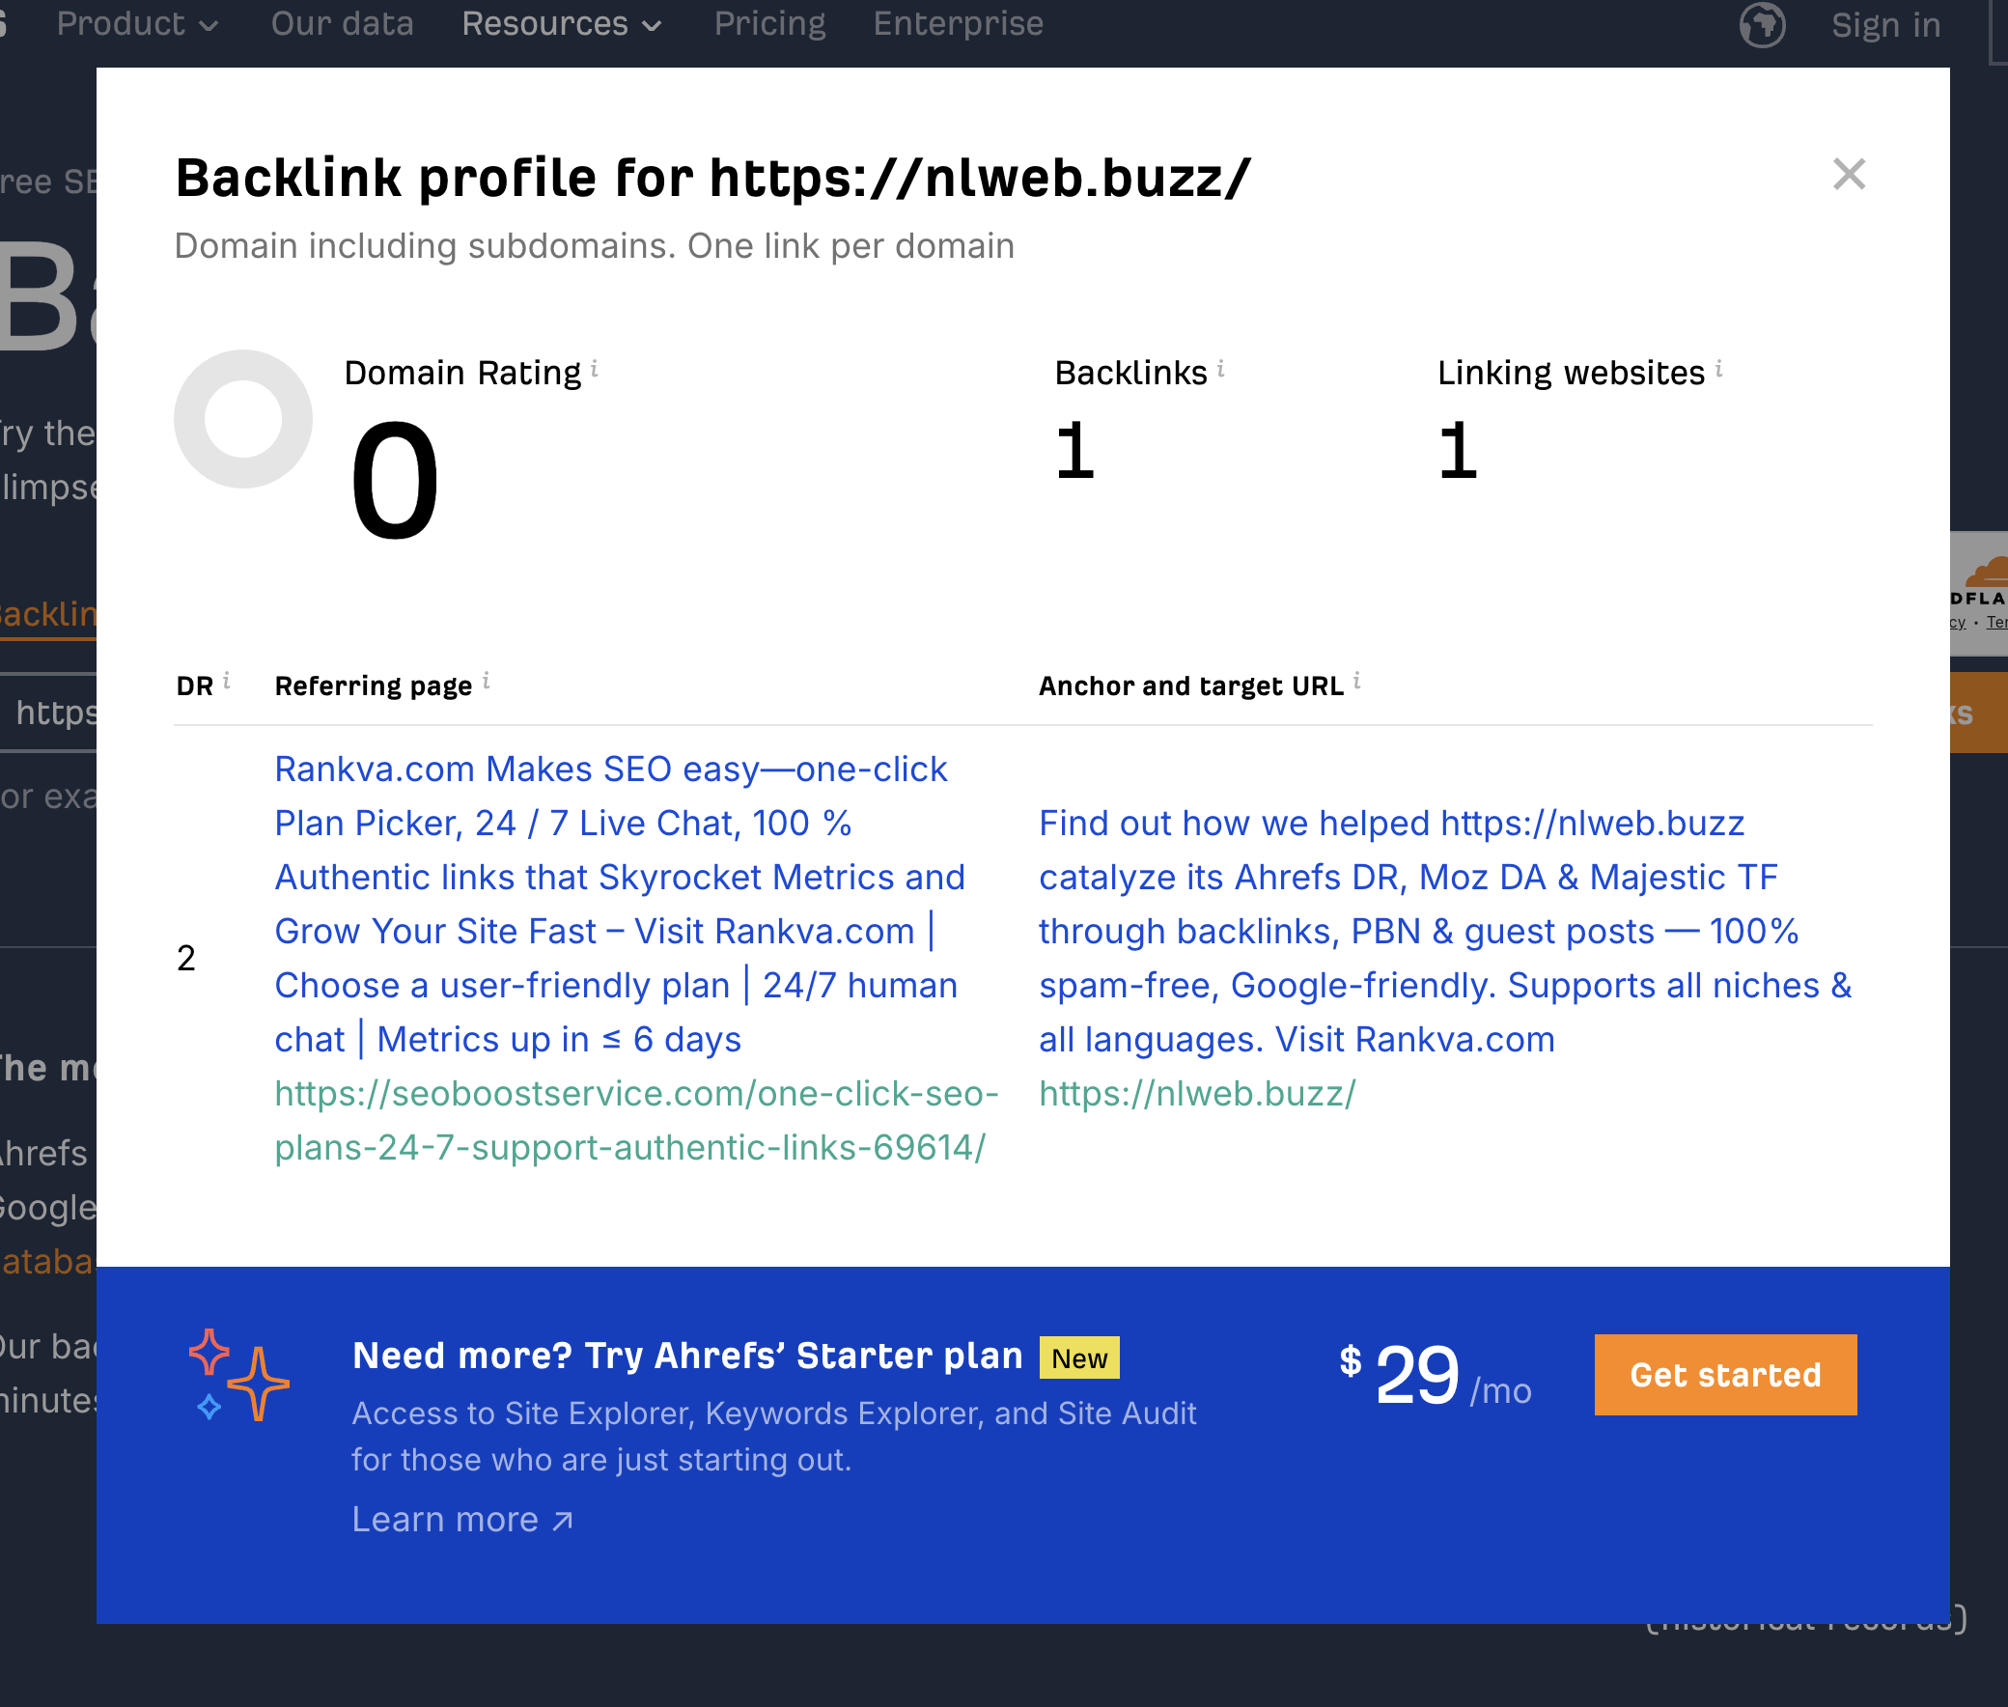
Task: Open the Rankva.com referring page title link
Action: click(620, 904)
